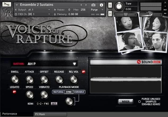Click the camera snapshot icon

point(93,5)
